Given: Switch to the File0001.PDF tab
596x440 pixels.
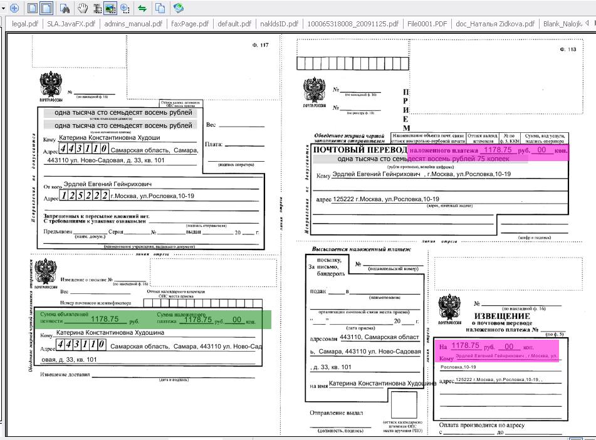Looking at the screenshot, I should click(427, 24).
